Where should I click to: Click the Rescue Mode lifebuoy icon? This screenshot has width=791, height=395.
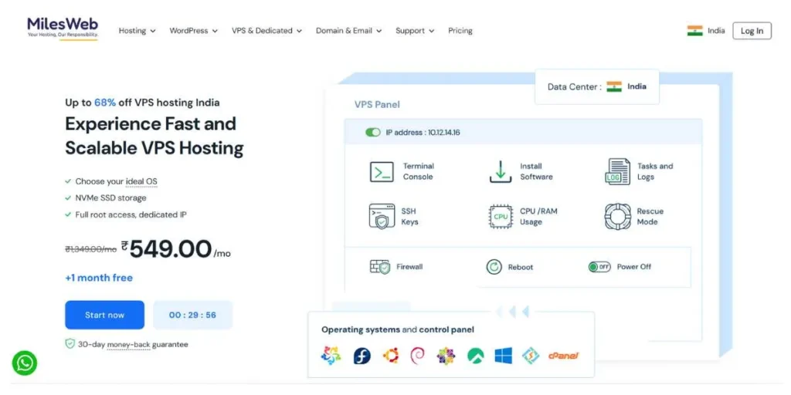[617, 216]
